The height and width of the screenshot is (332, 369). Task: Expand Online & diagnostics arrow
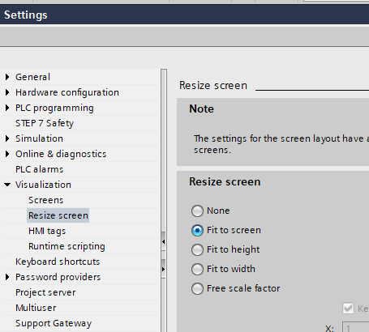click(7, 154)
